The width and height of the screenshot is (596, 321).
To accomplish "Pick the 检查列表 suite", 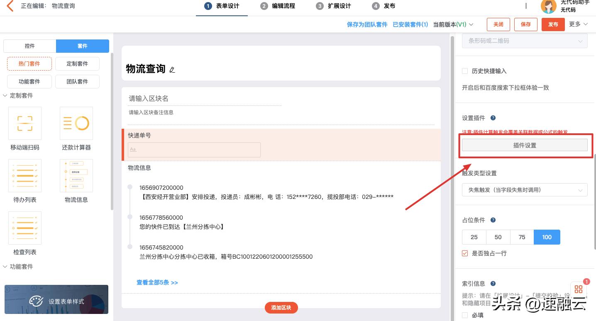I will tap(24, 228).
